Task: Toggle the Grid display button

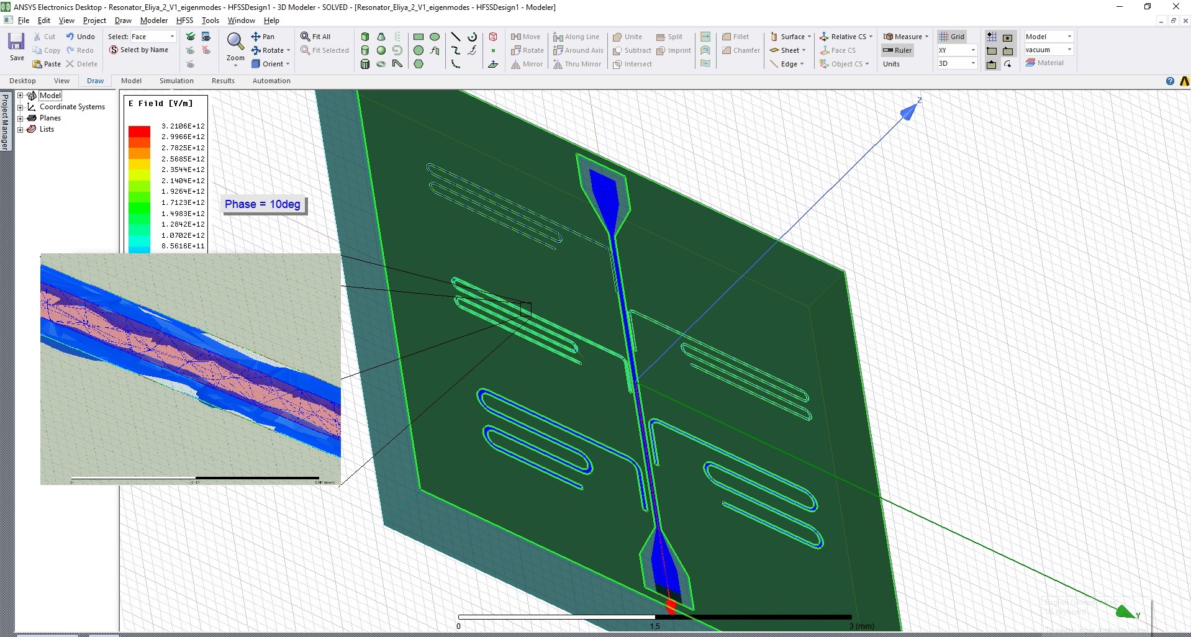Action: pos(952,37)
